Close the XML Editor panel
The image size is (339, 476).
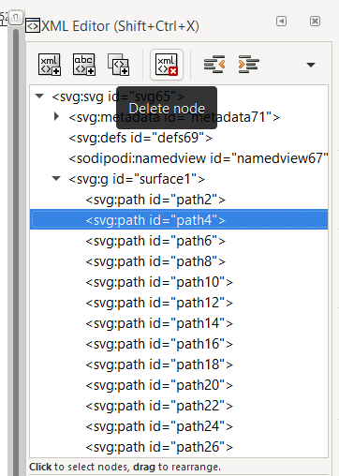pyautogui.click(x=315, y=22)
